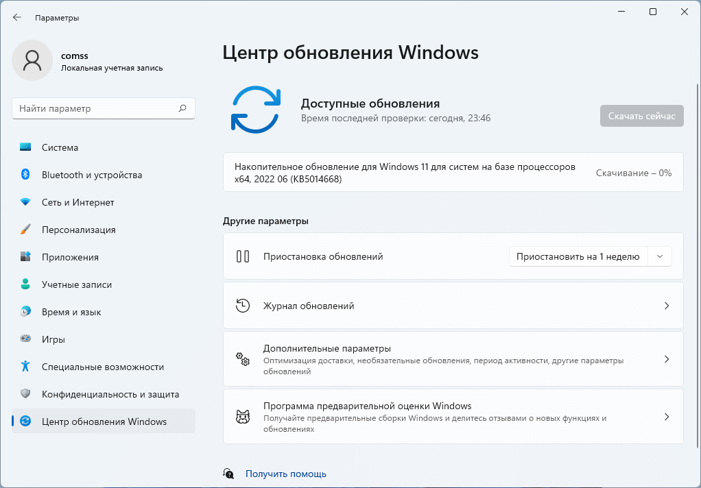Minimize the Параметры window
The width and height of the screenshot is (701, 488).
click(621, 12)
